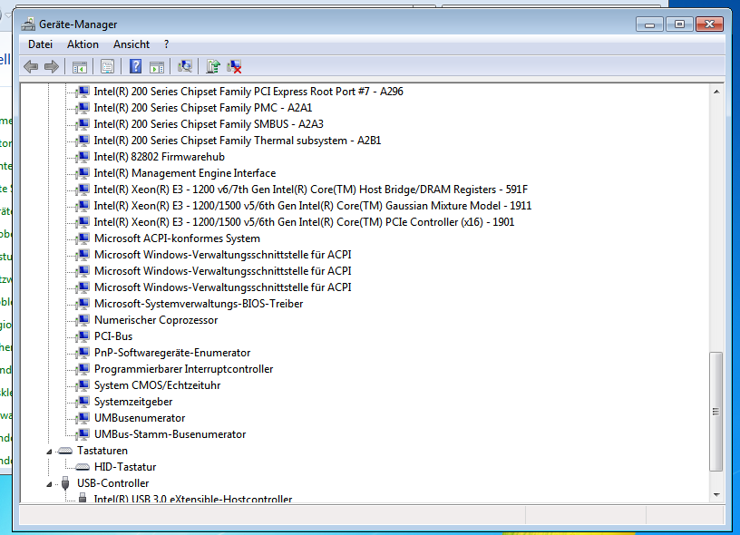Select UMBusenumerator entry
The width and height of the screenshot is (740, 535).
(x=140, y=417)
